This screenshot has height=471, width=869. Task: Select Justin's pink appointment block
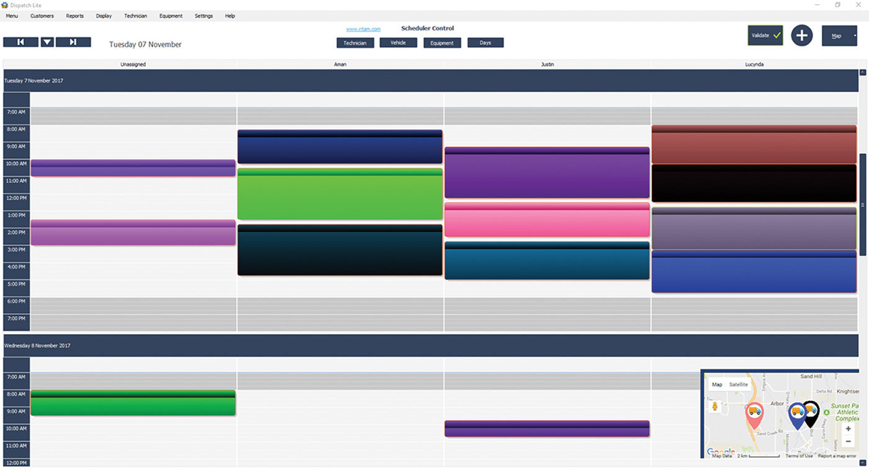click(547, 220)
